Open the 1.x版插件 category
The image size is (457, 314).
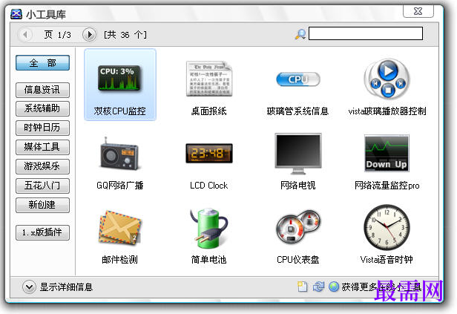pyautogui.click(x=42, y=232)
